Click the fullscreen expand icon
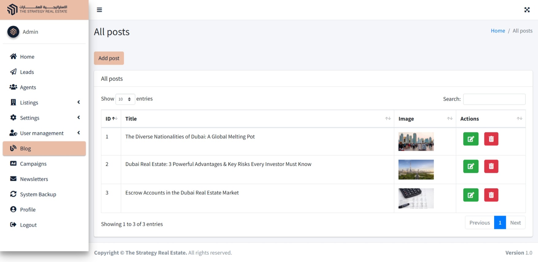 point(527,10)
